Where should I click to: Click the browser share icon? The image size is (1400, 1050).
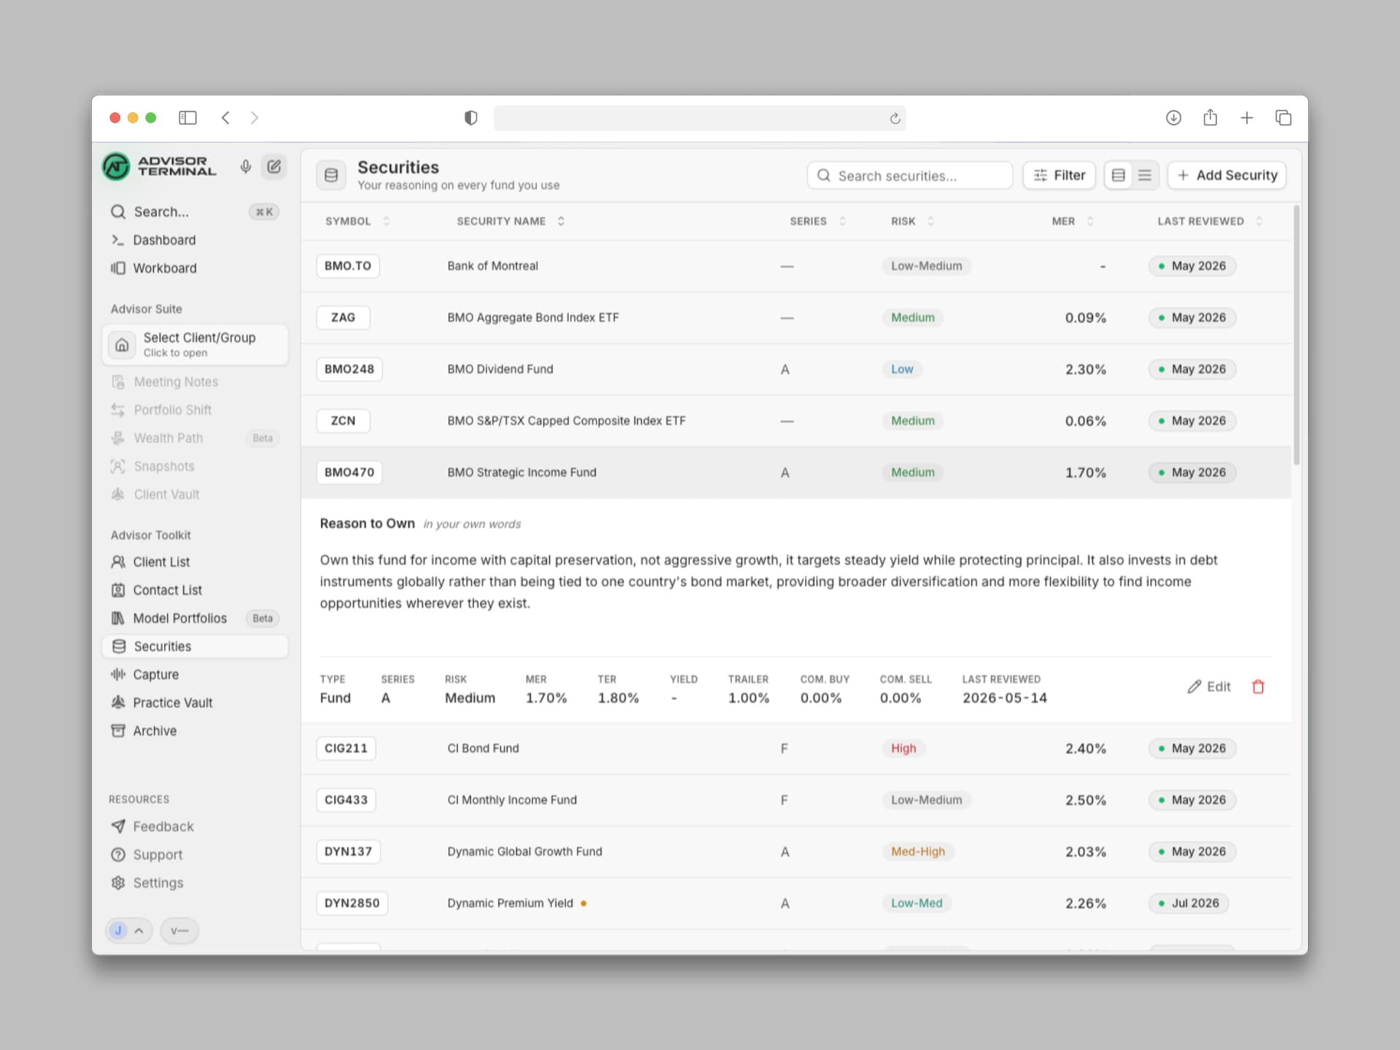[x=1210, y=117]
